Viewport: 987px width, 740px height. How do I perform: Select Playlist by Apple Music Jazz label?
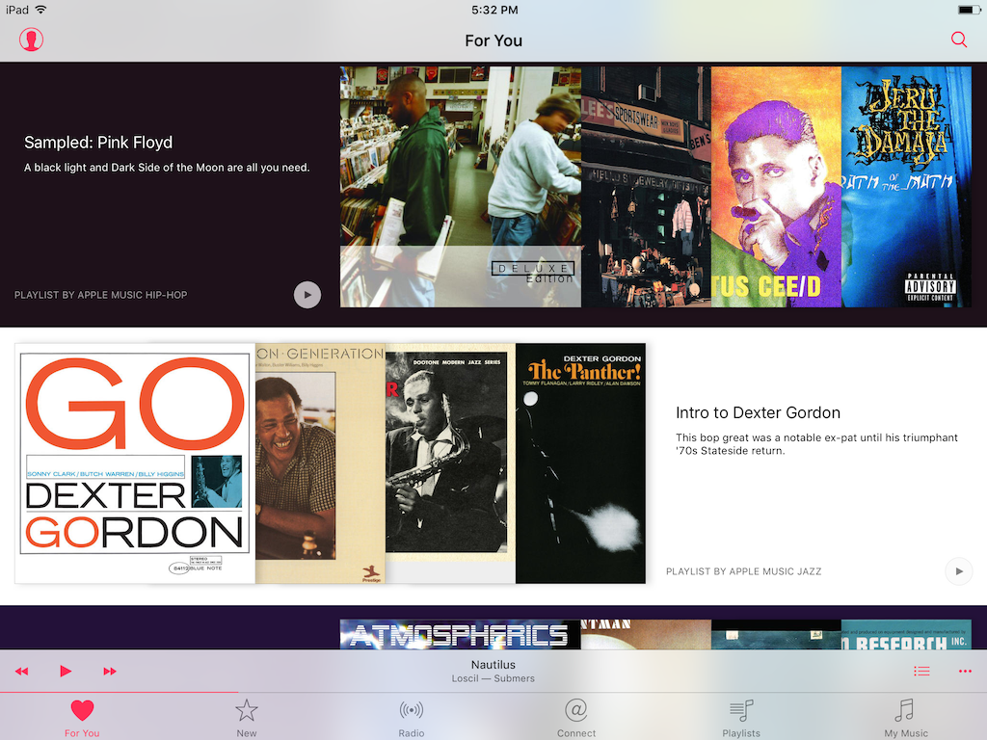(743, 571)
